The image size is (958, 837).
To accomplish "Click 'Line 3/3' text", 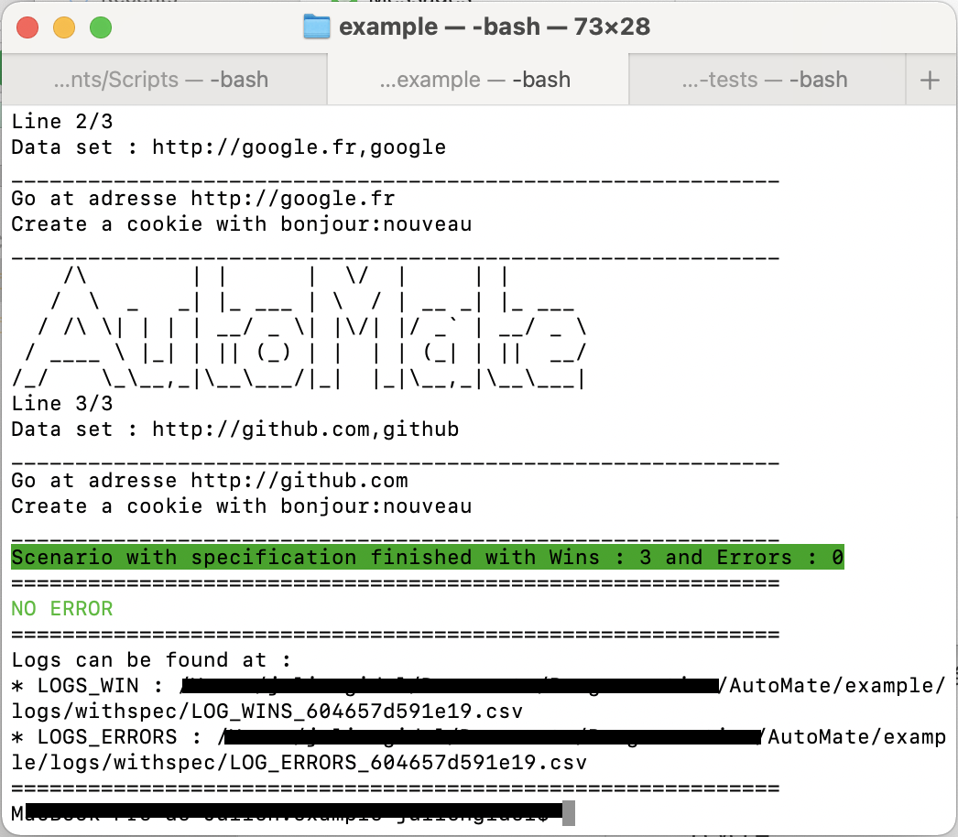I will pyautogui.click(x=62, y=404).
